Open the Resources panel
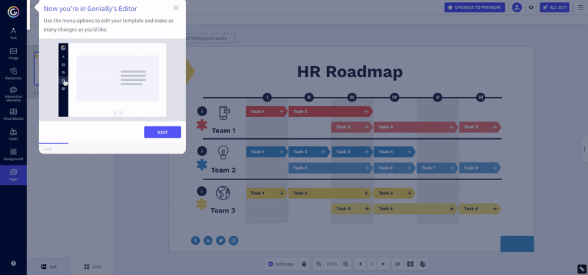Viewport: 588px width, 275px height. [x=13, y=74]
